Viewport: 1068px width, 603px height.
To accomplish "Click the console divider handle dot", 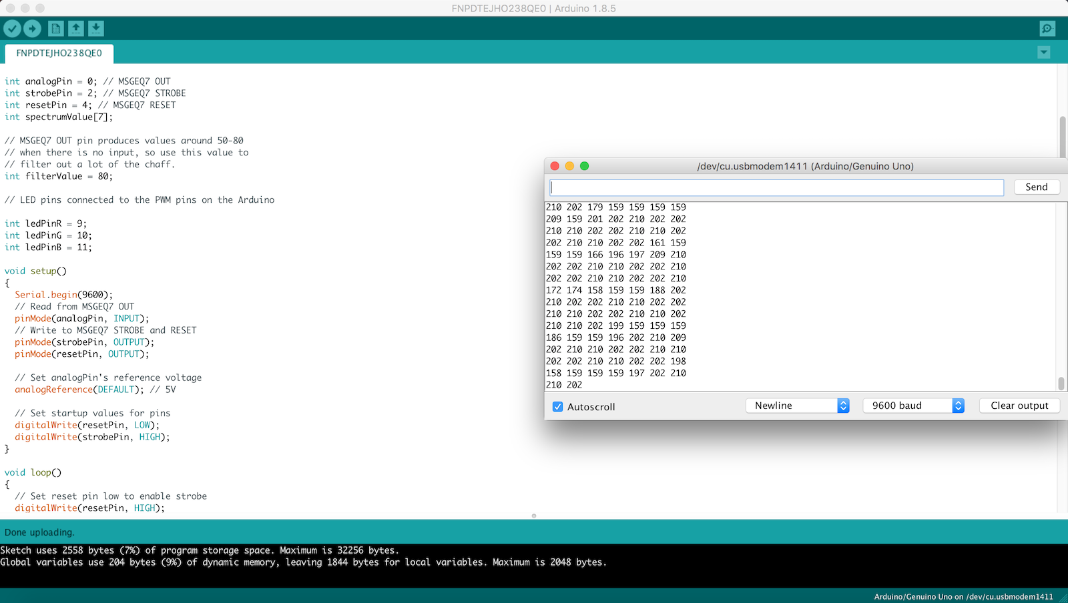I will 534,516.
